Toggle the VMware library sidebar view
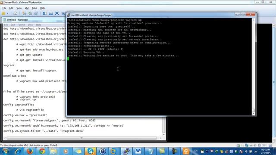 45,13
